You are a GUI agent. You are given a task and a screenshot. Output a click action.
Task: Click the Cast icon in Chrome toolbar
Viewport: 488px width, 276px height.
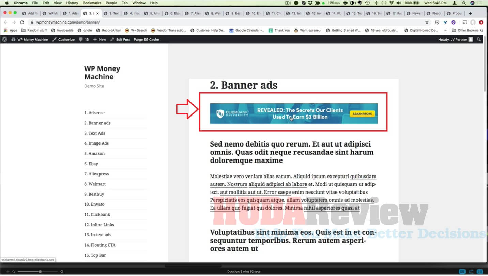(465, 22)
